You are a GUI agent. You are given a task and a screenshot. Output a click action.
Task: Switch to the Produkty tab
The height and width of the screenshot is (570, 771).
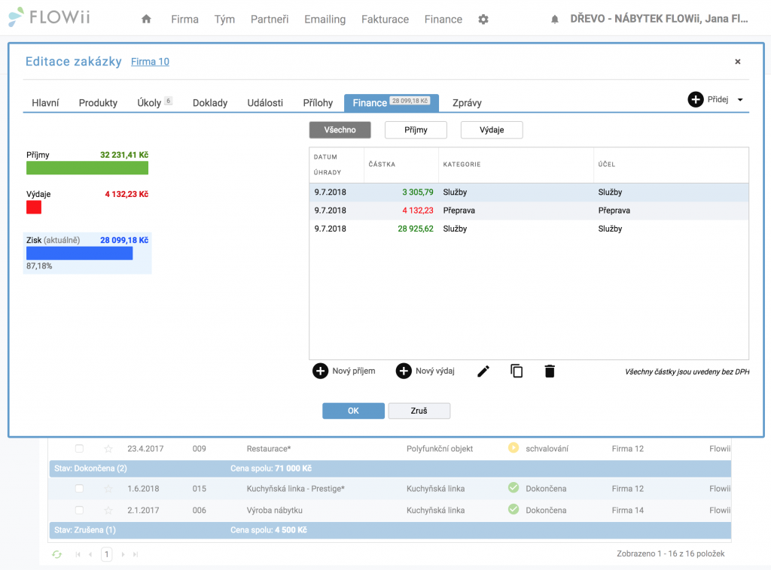[x=98, y=102]
